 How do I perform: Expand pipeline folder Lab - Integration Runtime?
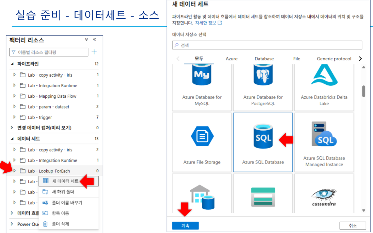[14, 85]
